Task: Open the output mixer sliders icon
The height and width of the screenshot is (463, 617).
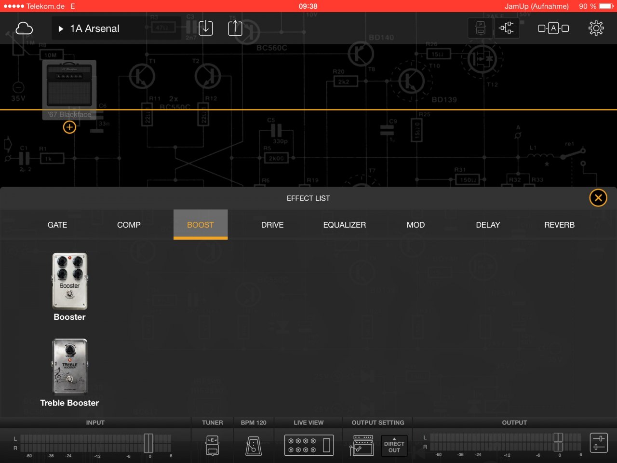Action: pos(599,443)
